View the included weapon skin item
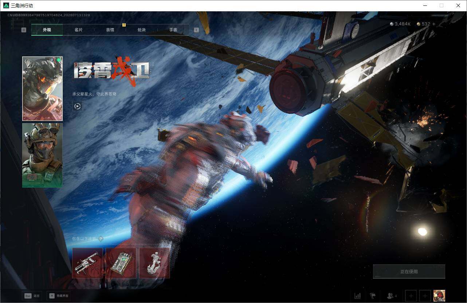The image size is (467, 303). [x=87, y=263]
